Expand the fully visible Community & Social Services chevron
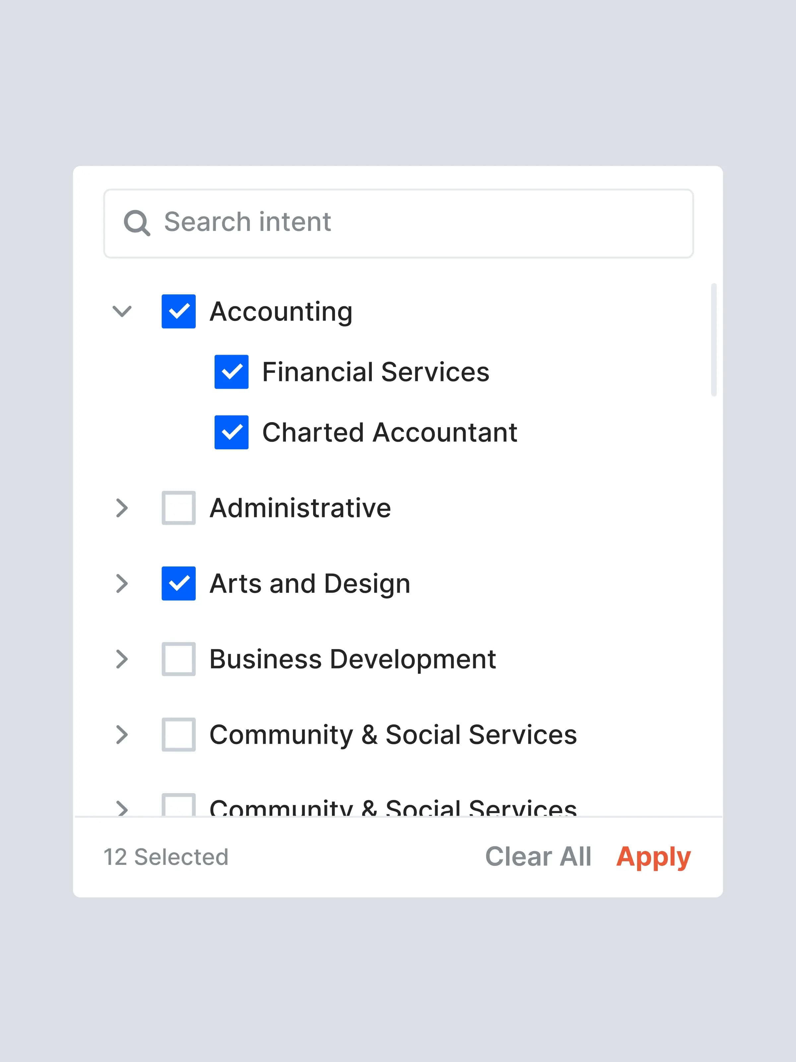 coord(122,734)
